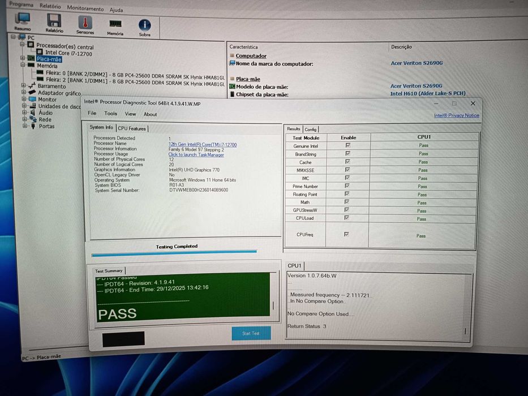Click the Unidades de disco drive icon
The image size is (528, 396).
33,105
